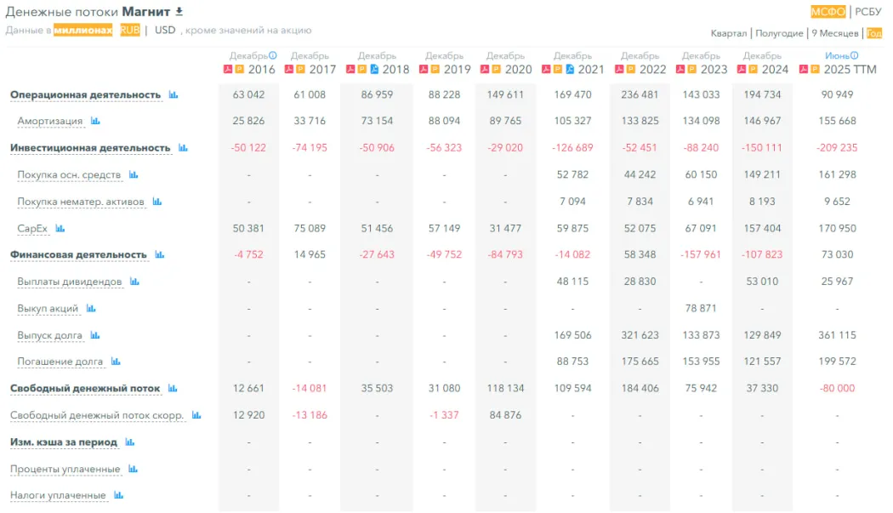The image size is (893, 513).
Task: Download the Магнит cash flow data
Action: point(179,12)
